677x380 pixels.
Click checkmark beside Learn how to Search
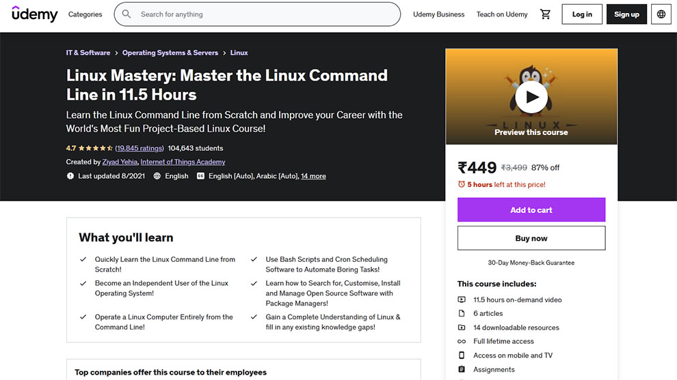[254, 283]
